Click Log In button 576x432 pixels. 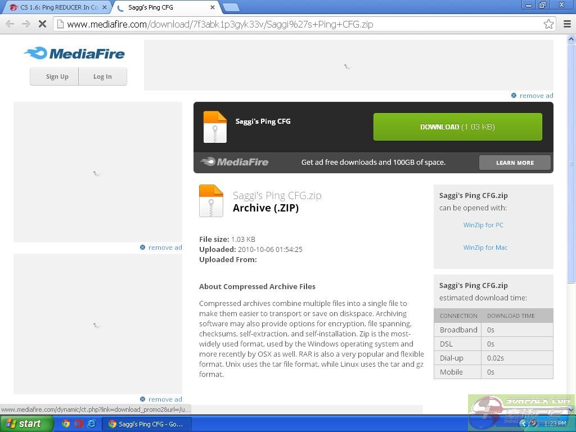[x=102, y=76]
